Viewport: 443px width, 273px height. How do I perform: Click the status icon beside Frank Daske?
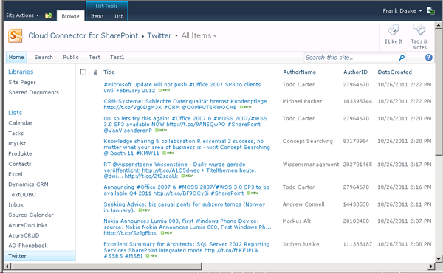coord(431,11)
